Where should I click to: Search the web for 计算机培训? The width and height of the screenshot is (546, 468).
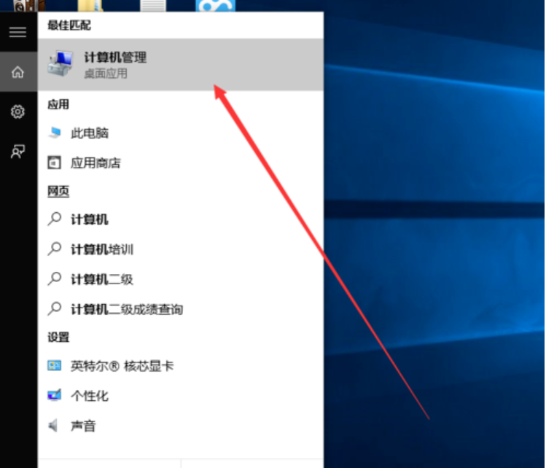point(102,249)
